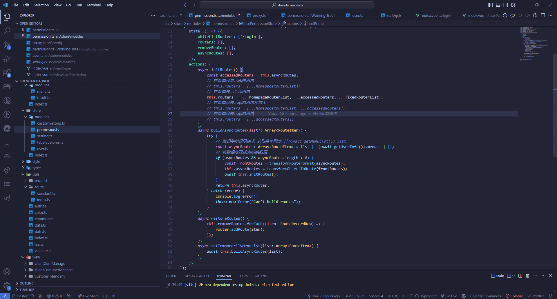Delete terminal with trash icon
The height and width of the screenshot is (299, 557).
pos(528,276)
